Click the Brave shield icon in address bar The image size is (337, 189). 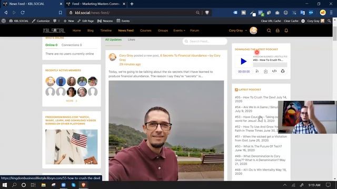207,13
